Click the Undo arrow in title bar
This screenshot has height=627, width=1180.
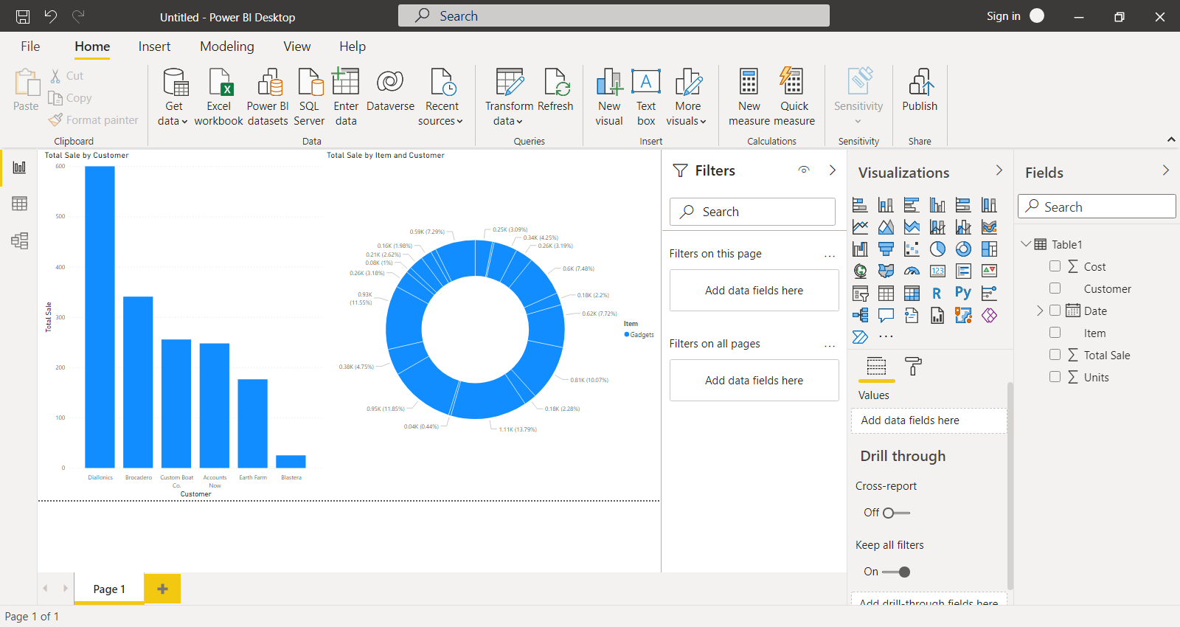tap(50, 16)
